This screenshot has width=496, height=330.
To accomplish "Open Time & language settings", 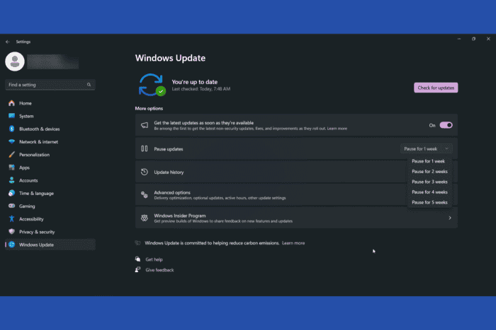I will 50,193.
